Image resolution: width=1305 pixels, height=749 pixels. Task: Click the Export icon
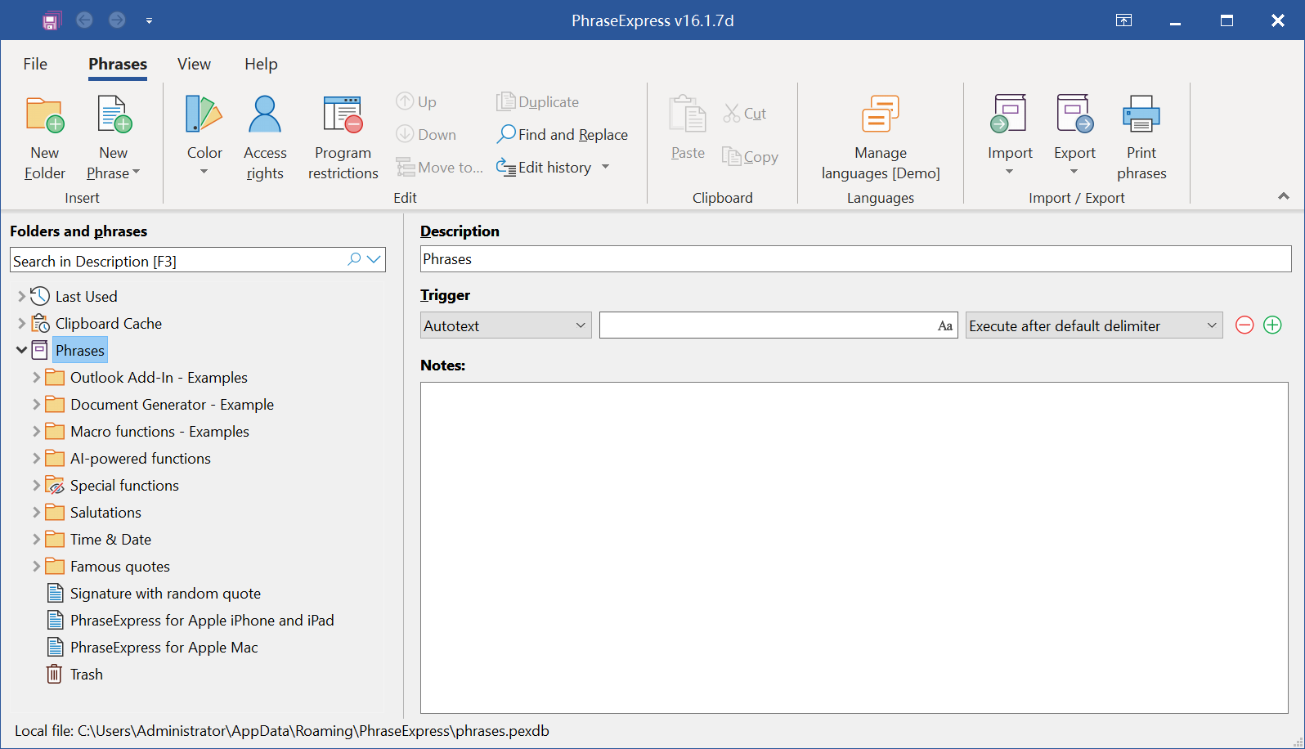(1074, 114)
